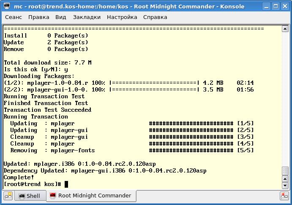
Task: Click the 'Complete!' line
Action: [x=19, y=178]
